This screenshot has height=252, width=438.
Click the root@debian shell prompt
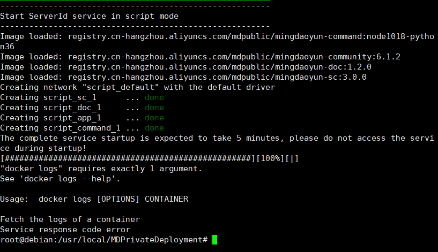103,240
